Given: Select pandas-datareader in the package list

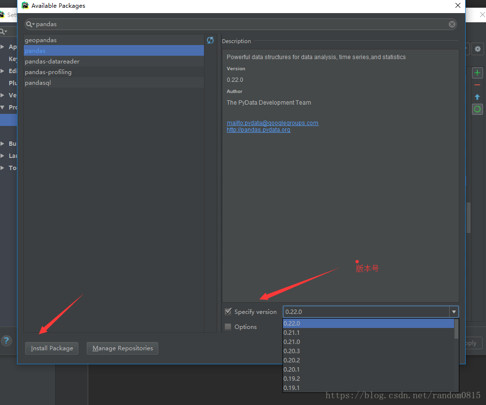Looking at the screenshot, I should 52,62.
